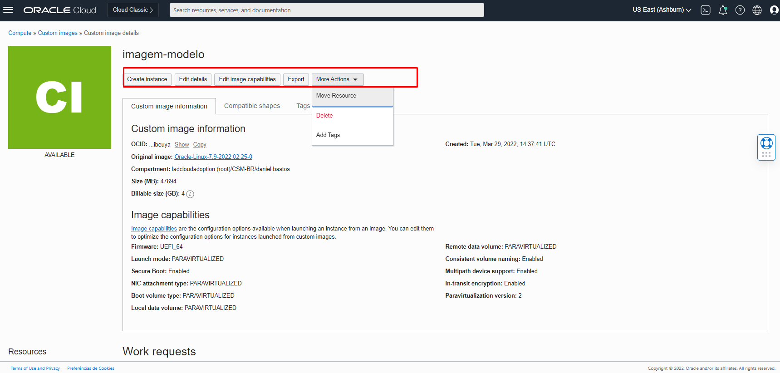Click the Compartment path text
780x373 pixels.
click(x=231, y=169)
